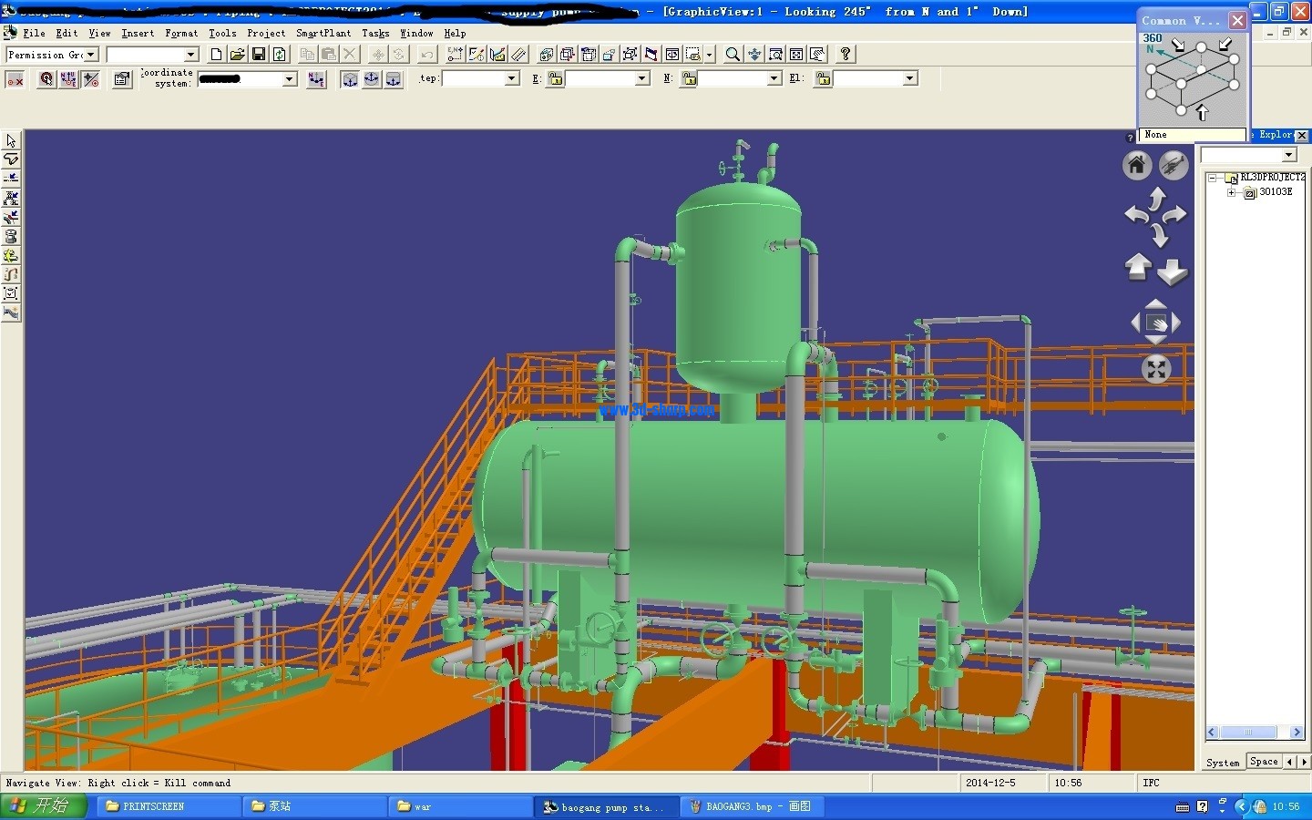Click the Zoom Area icon
Image resolution: width=1312 pixels, height=820 pixels.
(775, 55)
